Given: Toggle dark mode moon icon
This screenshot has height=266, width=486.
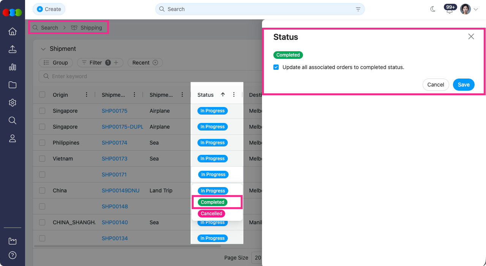Looking at the screenshot, I should coord(433,9).
